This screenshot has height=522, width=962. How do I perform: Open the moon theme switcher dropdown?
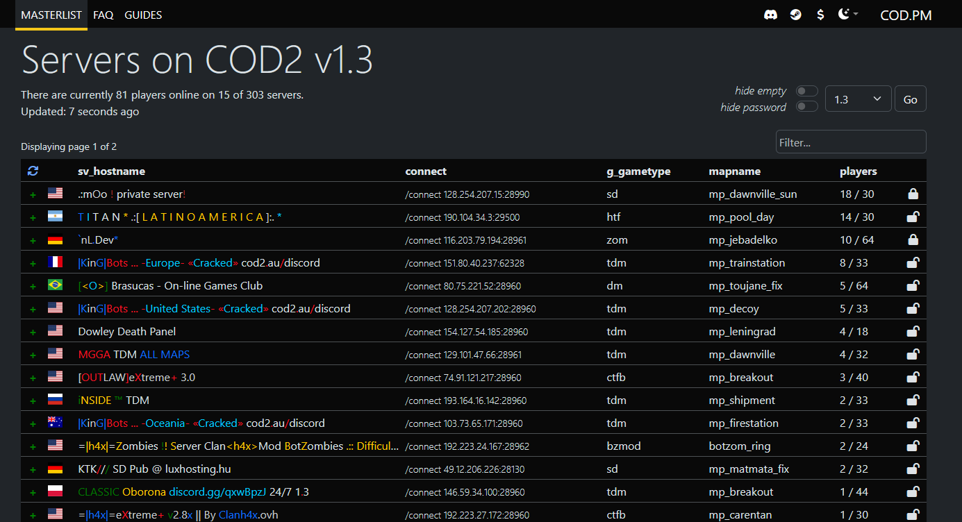(x=848, y=15)
